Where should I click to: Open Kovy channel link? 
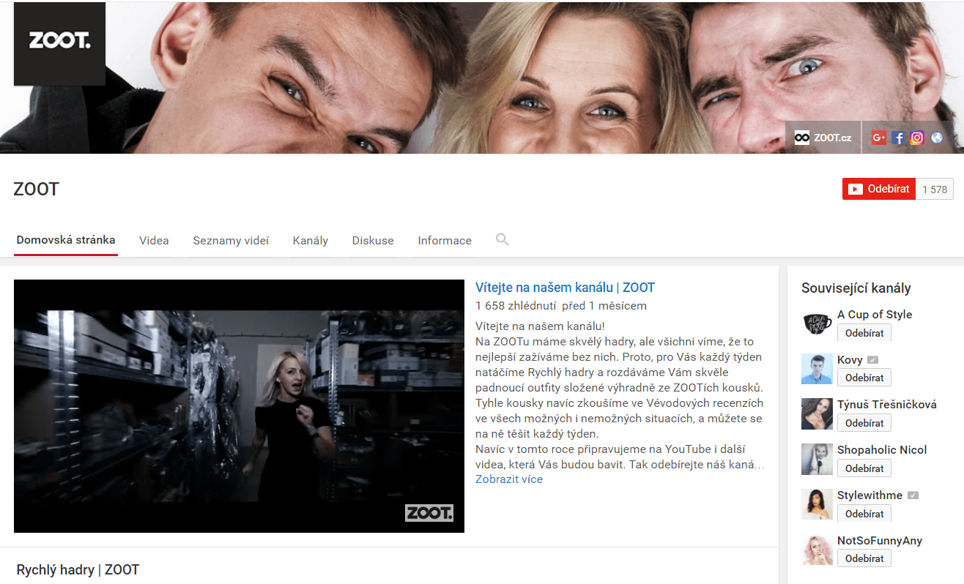(x=850, y=360)
